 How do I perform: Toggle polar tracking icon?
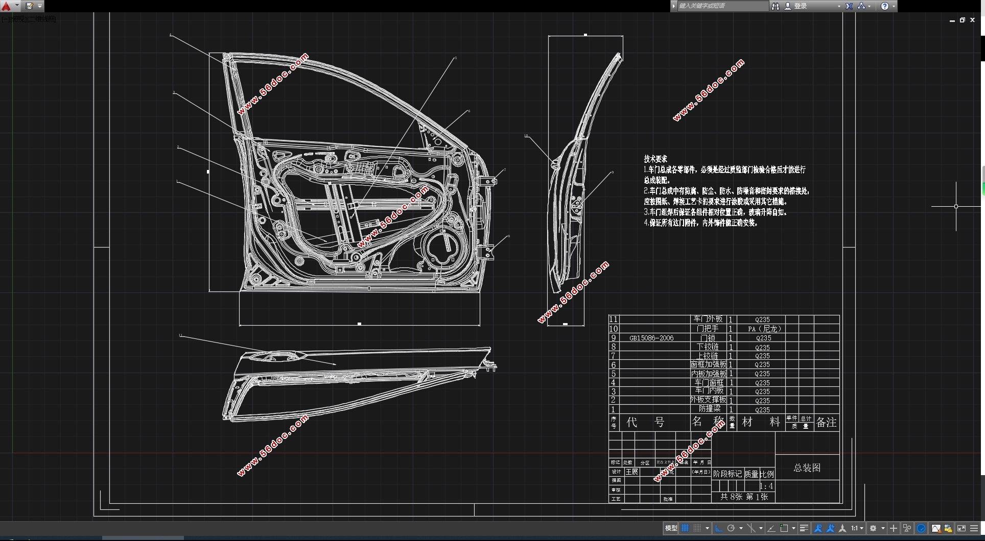tap(731, 528)
